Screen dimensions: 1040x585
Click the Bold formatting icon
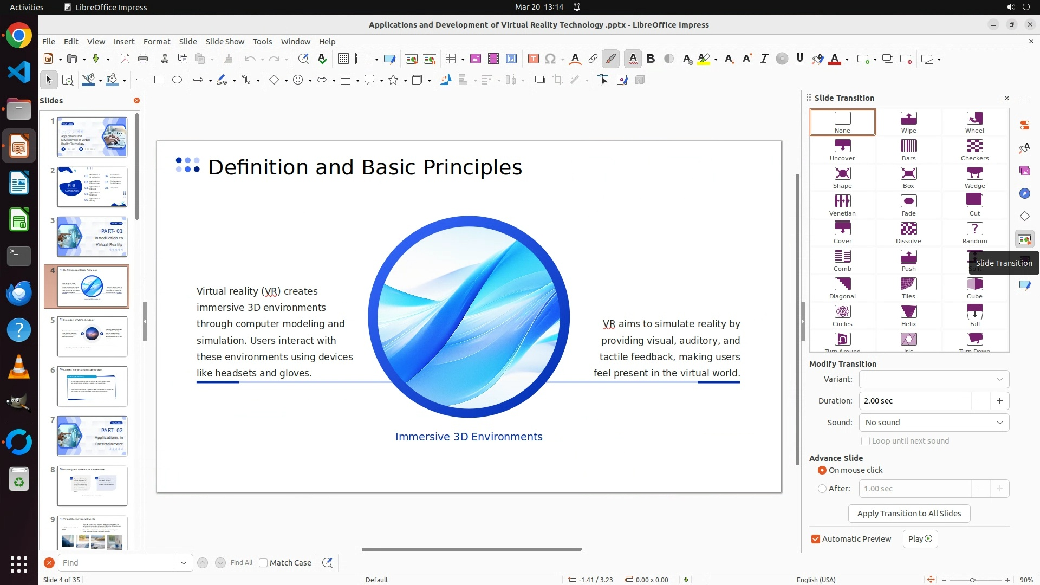pyautogui.click(x=651, y=59)
